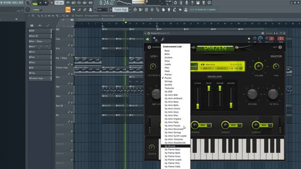Click the Kick track name in playlist
This screenshot has height=169, width=301.
click(58, 48)
